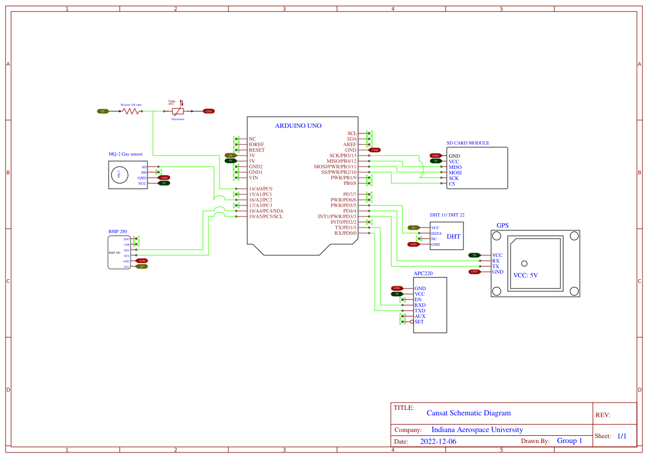Click the 3V power flag feeding the resistor
This screenshot has width=648, height=458.
point(103,111)
